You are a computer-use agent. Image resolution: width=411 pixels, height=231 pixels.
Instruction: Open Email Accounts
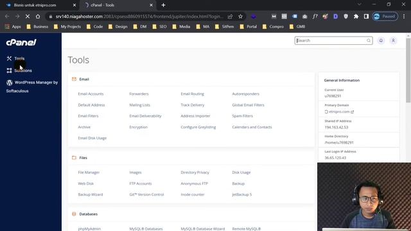click(91, 94)
